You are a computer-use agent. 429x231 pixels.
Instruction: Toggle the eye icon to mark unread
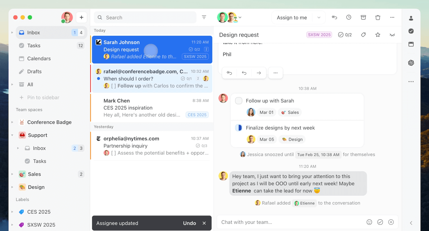coord(392,35)
